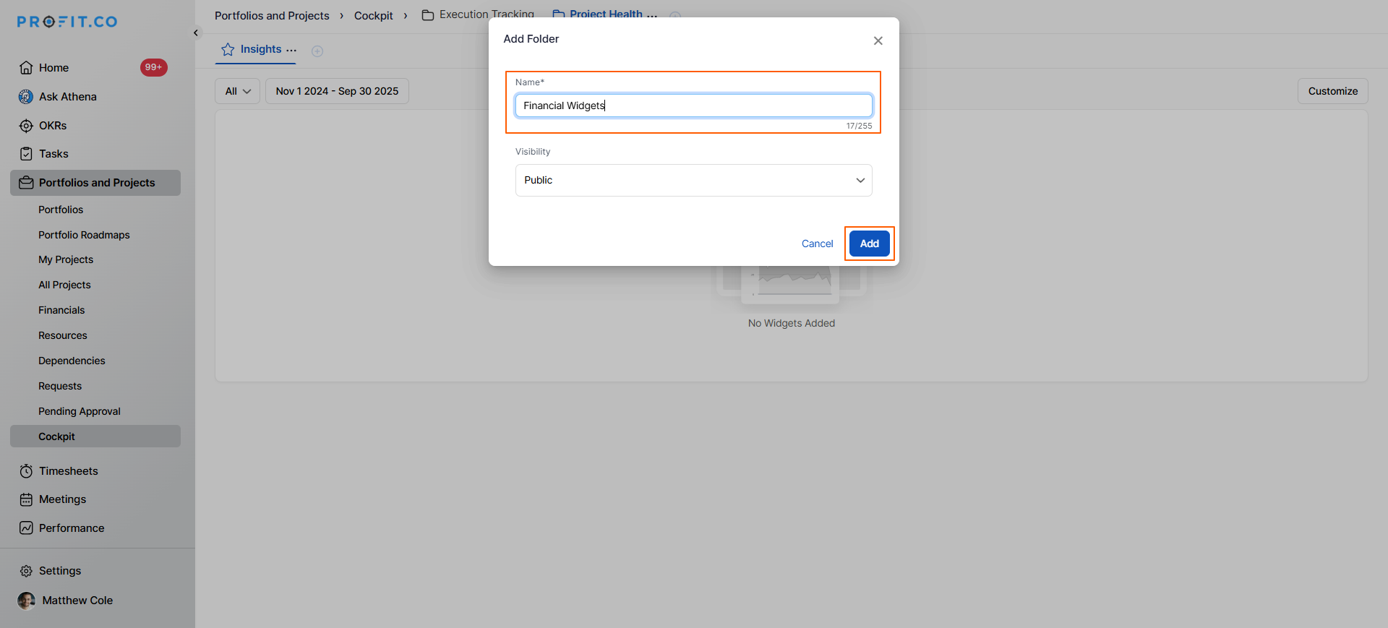Open the Visibility dropdown set to Public
This screenshot has width=1388, height=628.
[x=694, y=180]
